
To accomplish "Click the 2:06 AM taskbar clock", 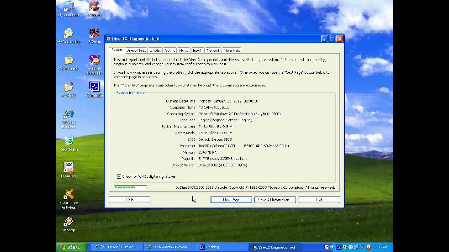I will pos(381,247).
